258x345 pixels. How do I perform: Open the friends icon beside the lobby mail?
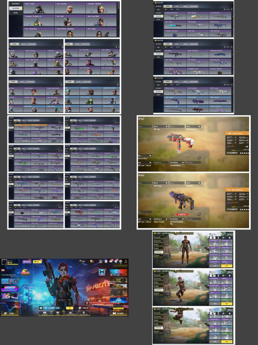[116, 261]
